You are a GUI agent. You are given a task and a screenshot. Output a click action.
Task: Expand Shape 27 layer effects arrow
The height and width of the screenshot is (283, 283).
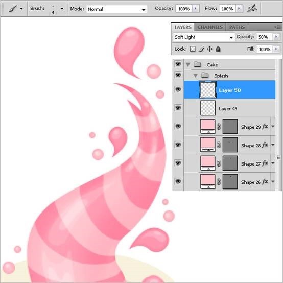click(273, 163)
